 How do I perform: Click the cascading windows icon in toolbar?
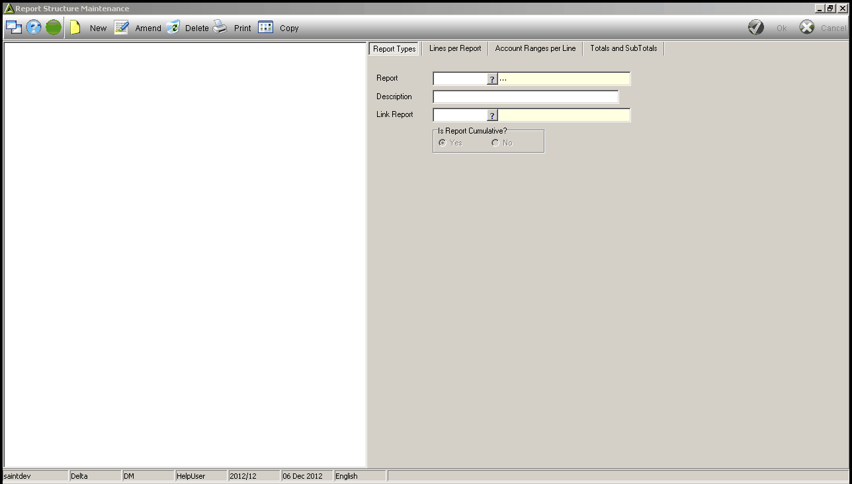tap(14, 28)
